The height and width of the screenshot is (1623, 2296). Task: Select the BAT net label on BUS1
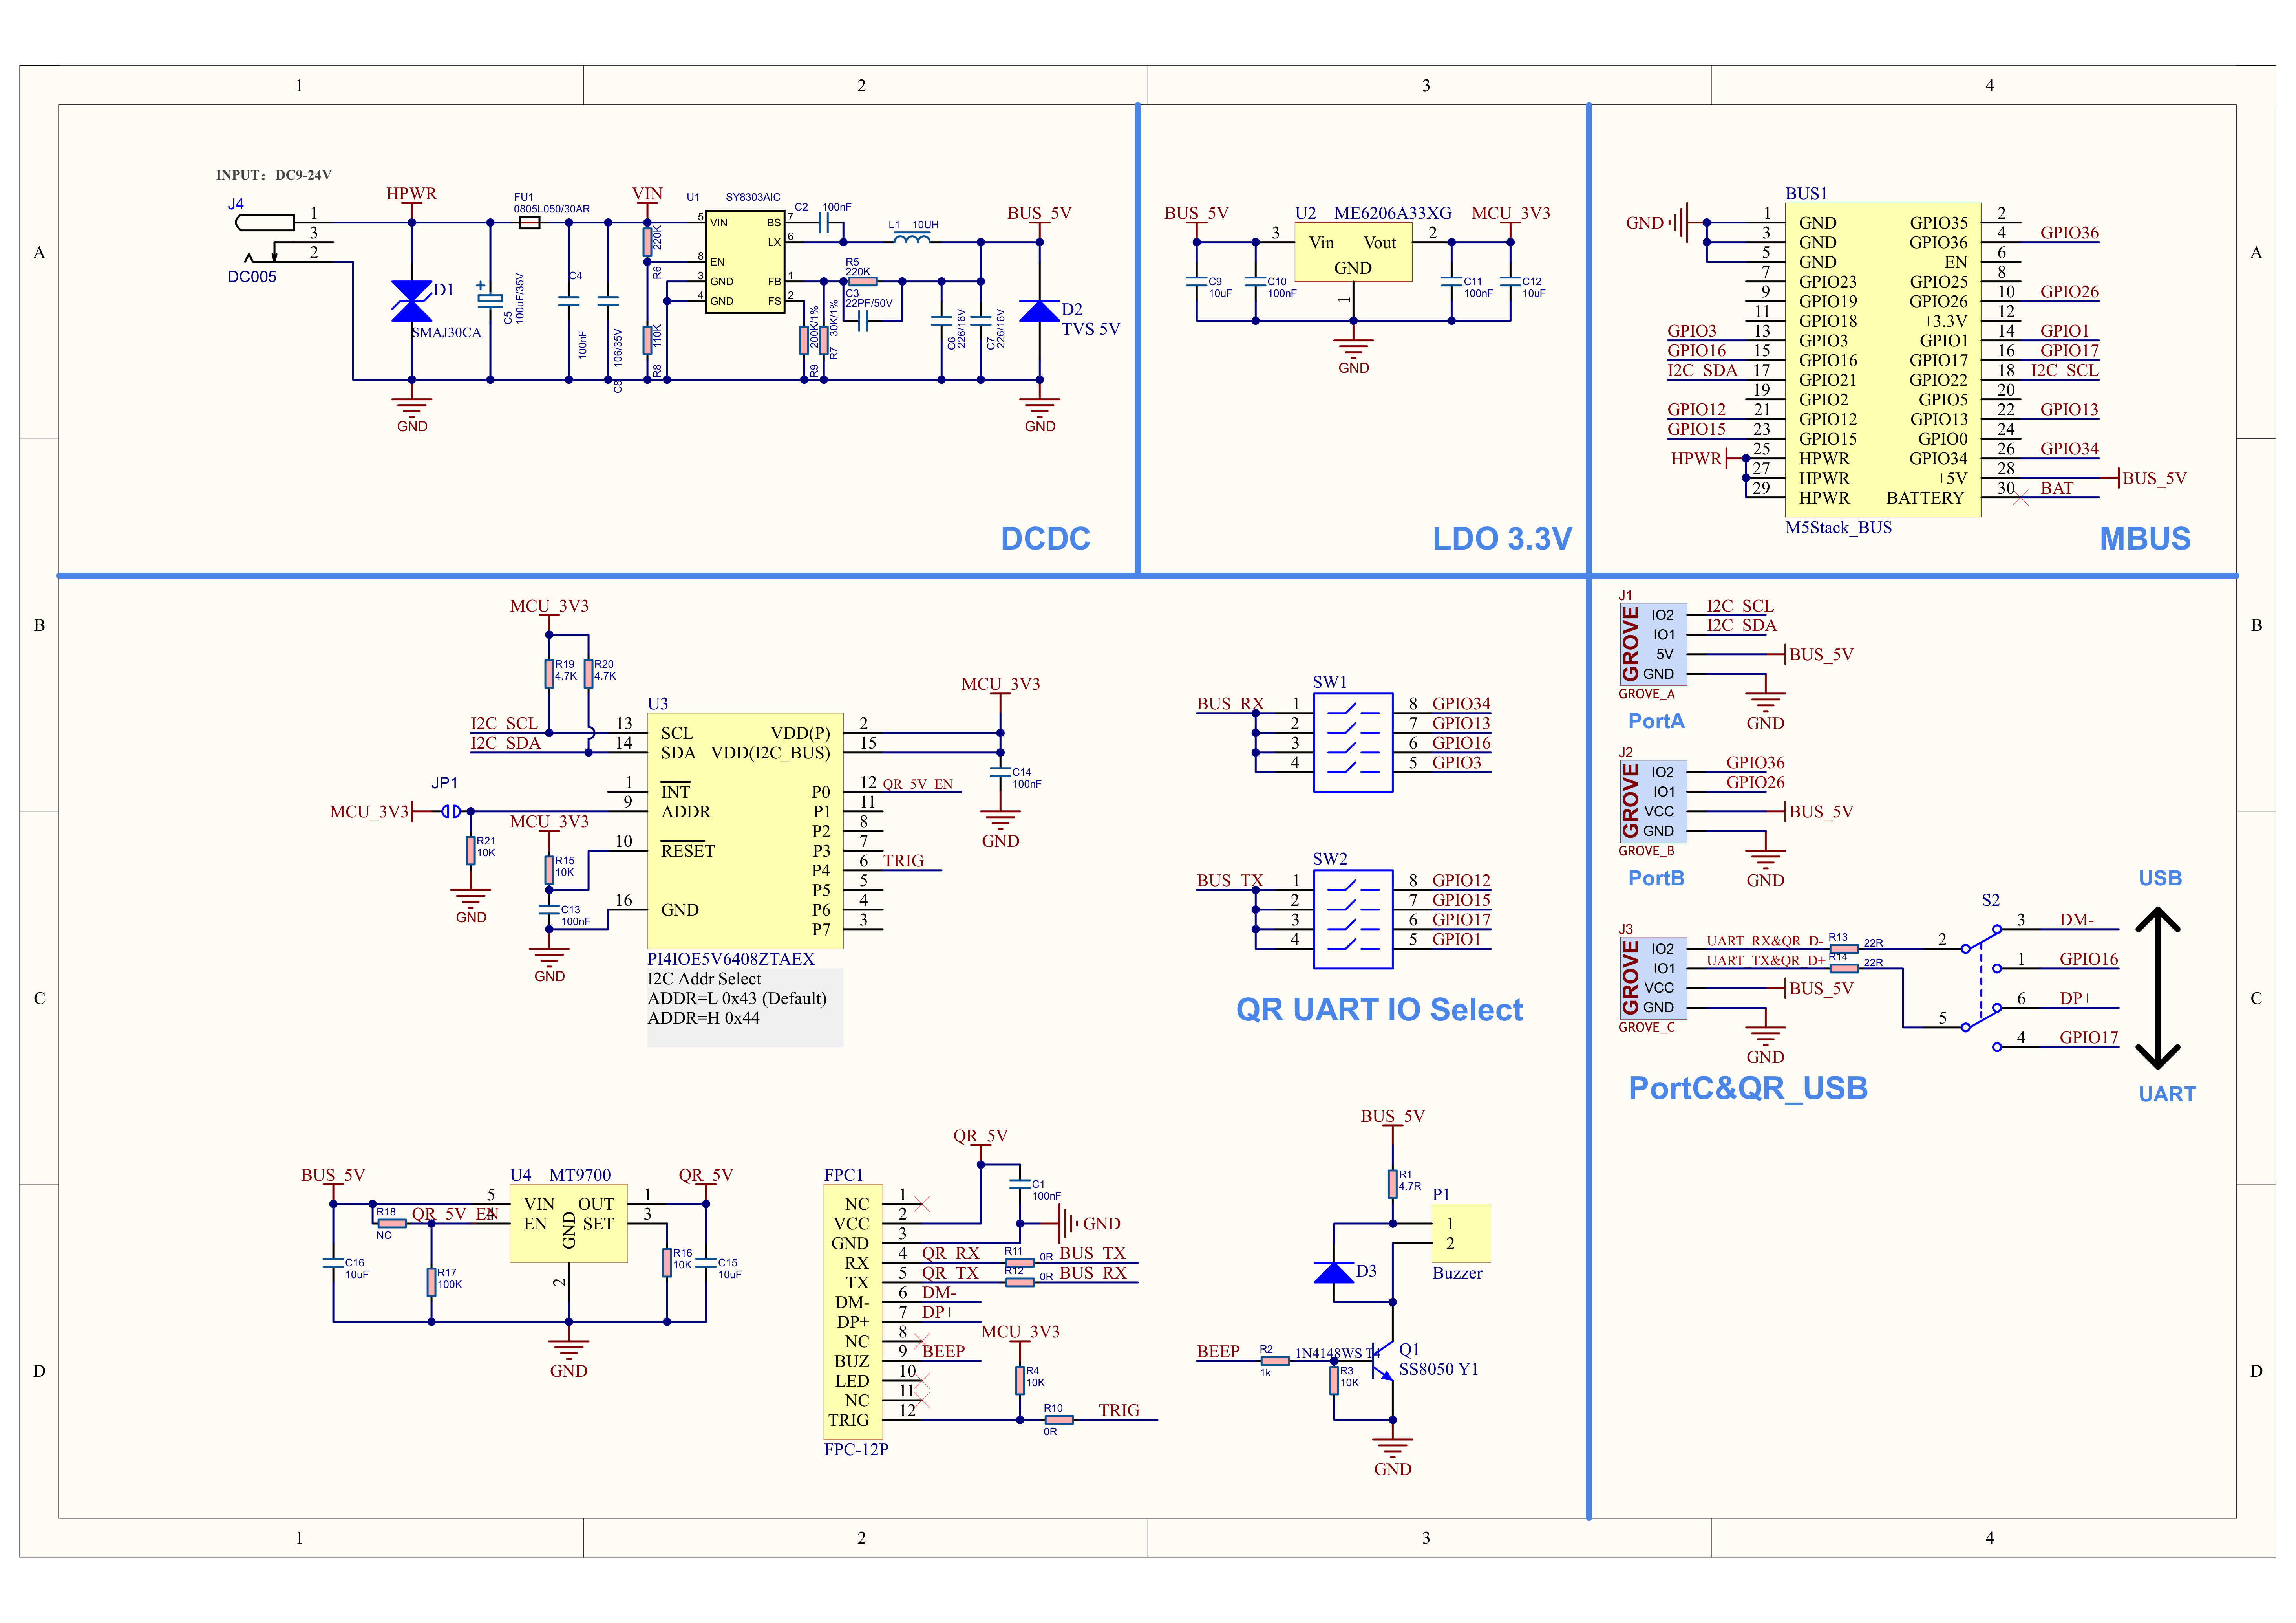(x=2057, y=488)
